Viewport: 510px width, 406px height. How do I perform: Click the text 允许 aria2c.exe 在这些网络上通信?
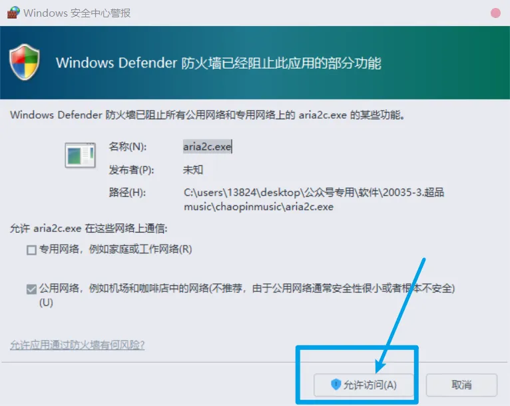(x=89, y=229)
